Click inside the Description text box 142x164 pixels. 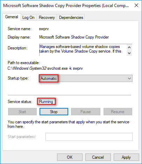click(x=83, y=50)
